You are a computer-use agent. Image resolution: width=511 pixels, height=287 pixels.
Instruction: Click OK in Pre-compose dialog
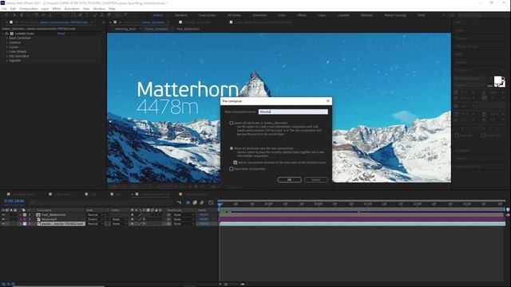(289, 179)
